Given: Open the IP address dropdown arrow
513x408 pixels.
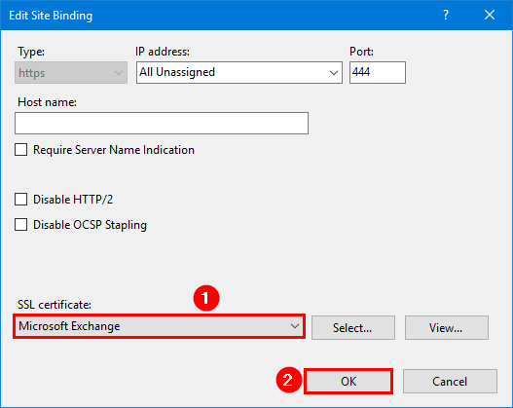Looking at the screenshot, I should [333, 73].
